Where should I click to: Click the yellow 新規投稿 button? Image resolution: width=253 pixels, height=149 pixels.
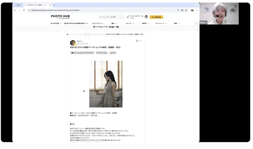pos(156,17)
